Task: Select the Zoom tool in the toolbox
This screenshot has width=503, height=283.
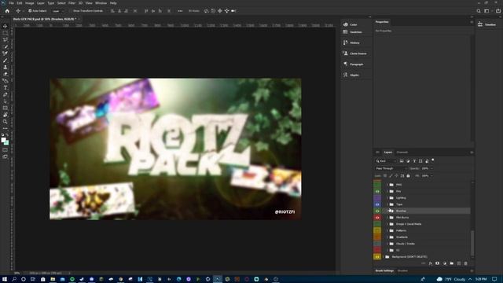Action: coord(6,122)
